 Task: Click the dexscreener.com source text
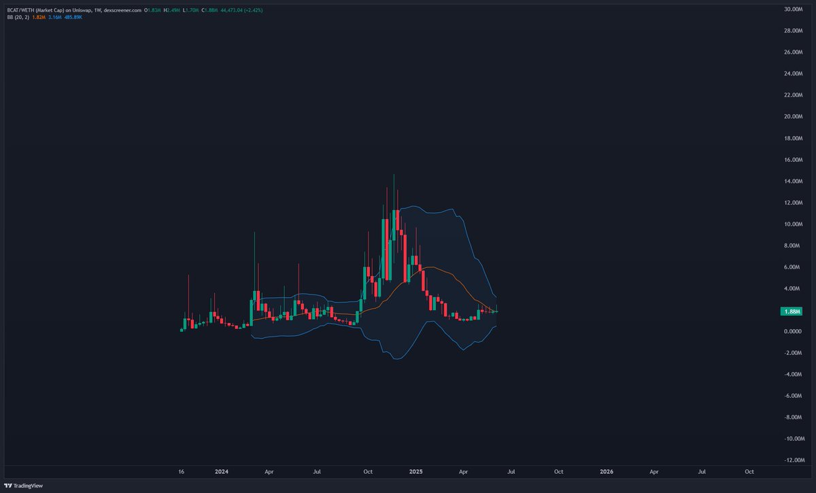[x=123, y=10]
